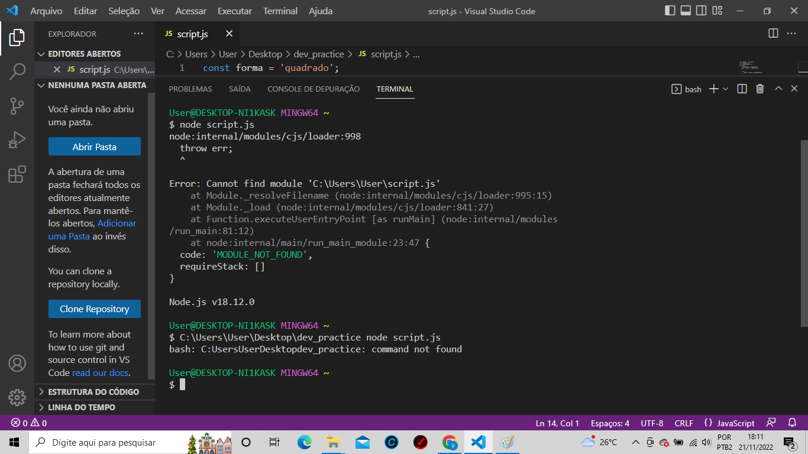The width and height of the screenshot is (808, 454).
Task: Open the Editar menu
Action: 86,11
